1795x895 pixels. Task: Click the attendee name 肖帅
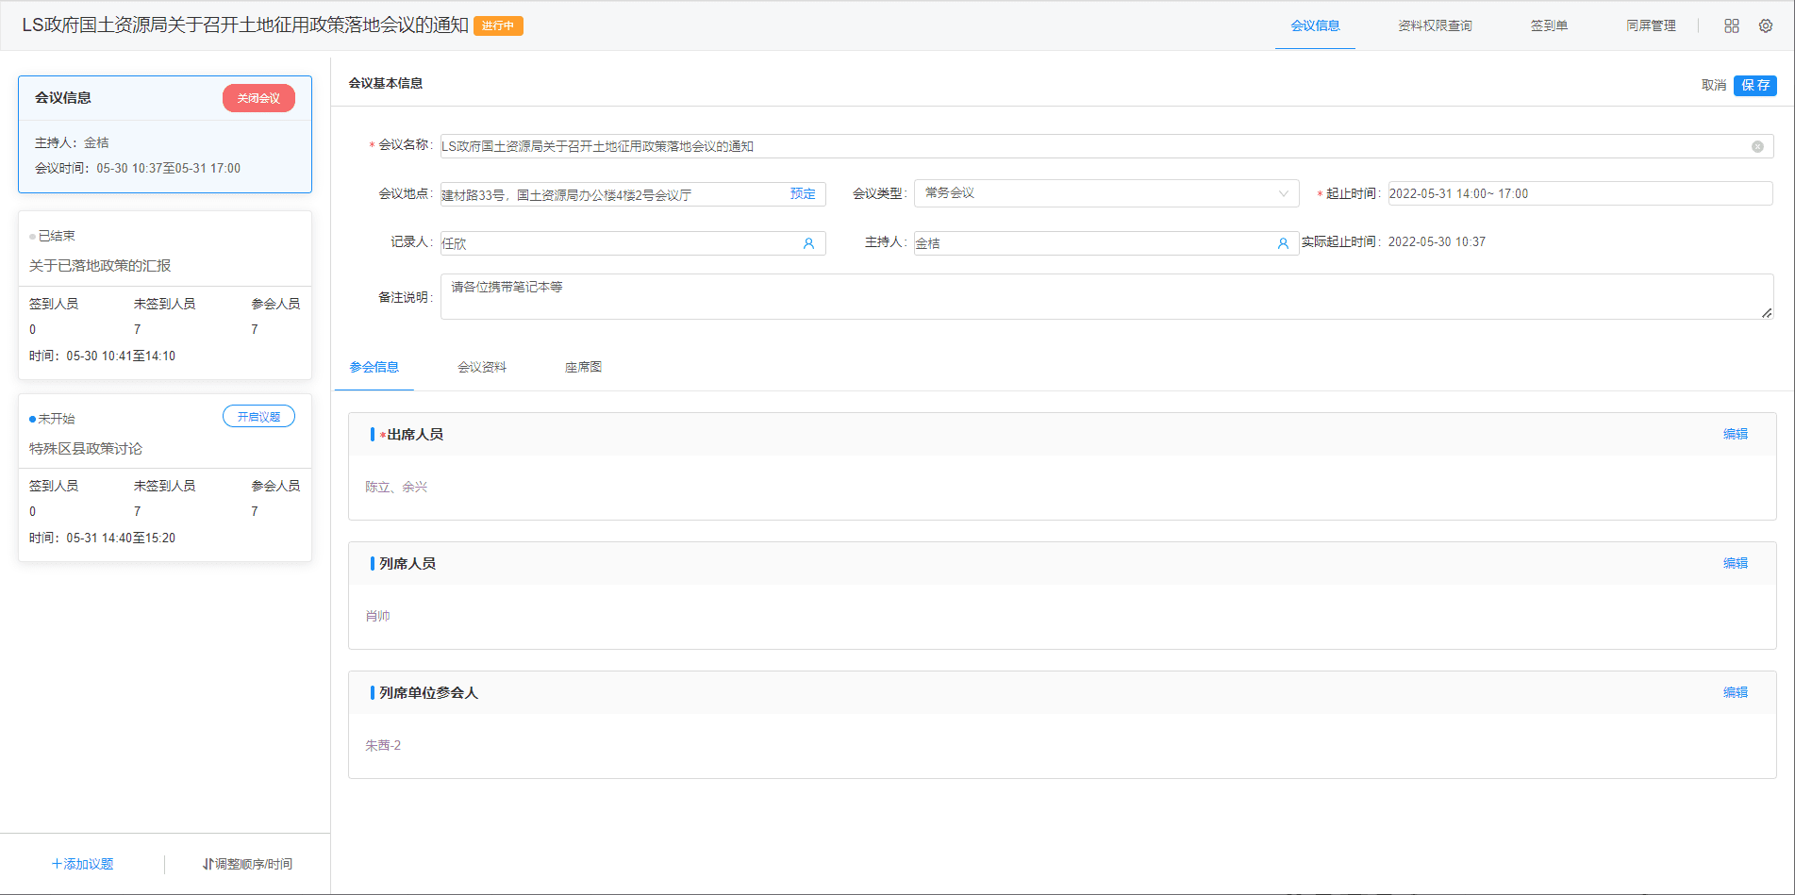pos(377,617)
